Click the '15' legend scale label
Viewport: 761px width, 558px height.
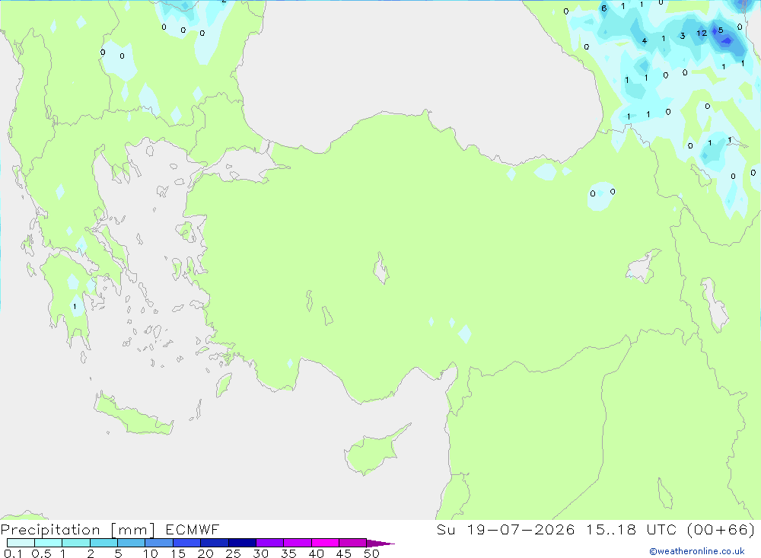178,553
